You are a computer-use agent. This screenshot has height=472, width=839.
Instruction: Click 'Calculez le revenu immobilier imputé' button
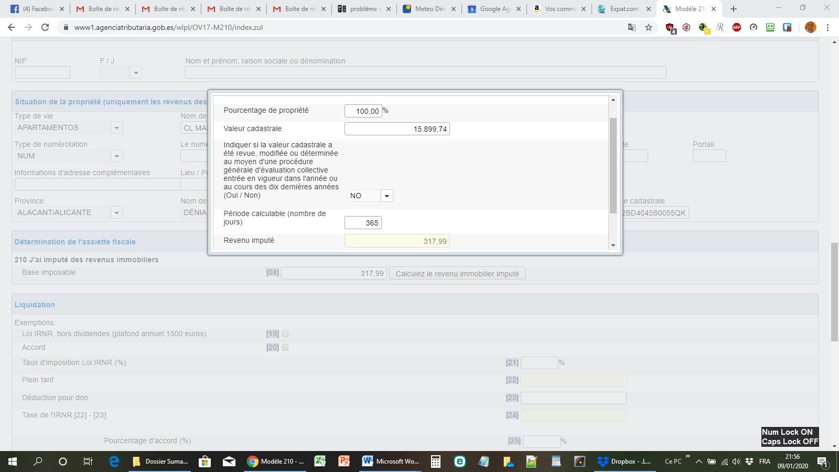point(457,273)
